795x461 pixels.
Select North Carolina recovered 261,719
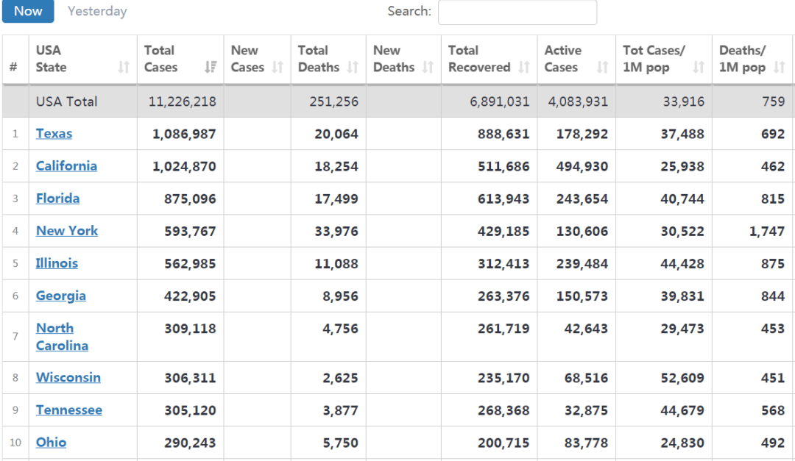(x=504, y=328)
